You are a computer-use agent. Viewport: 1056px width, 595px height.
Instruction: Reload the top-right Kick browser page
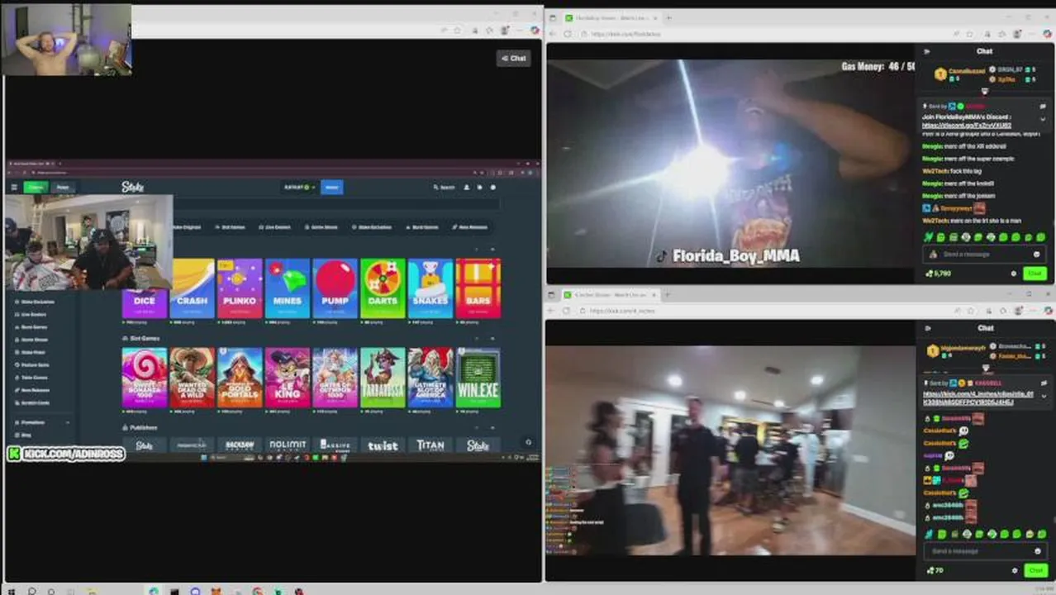(567, 34)
